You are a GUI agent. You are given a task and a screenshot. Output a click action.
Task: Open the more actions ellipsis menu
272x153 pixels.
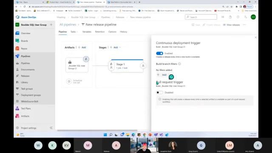[x=245, y=25]
